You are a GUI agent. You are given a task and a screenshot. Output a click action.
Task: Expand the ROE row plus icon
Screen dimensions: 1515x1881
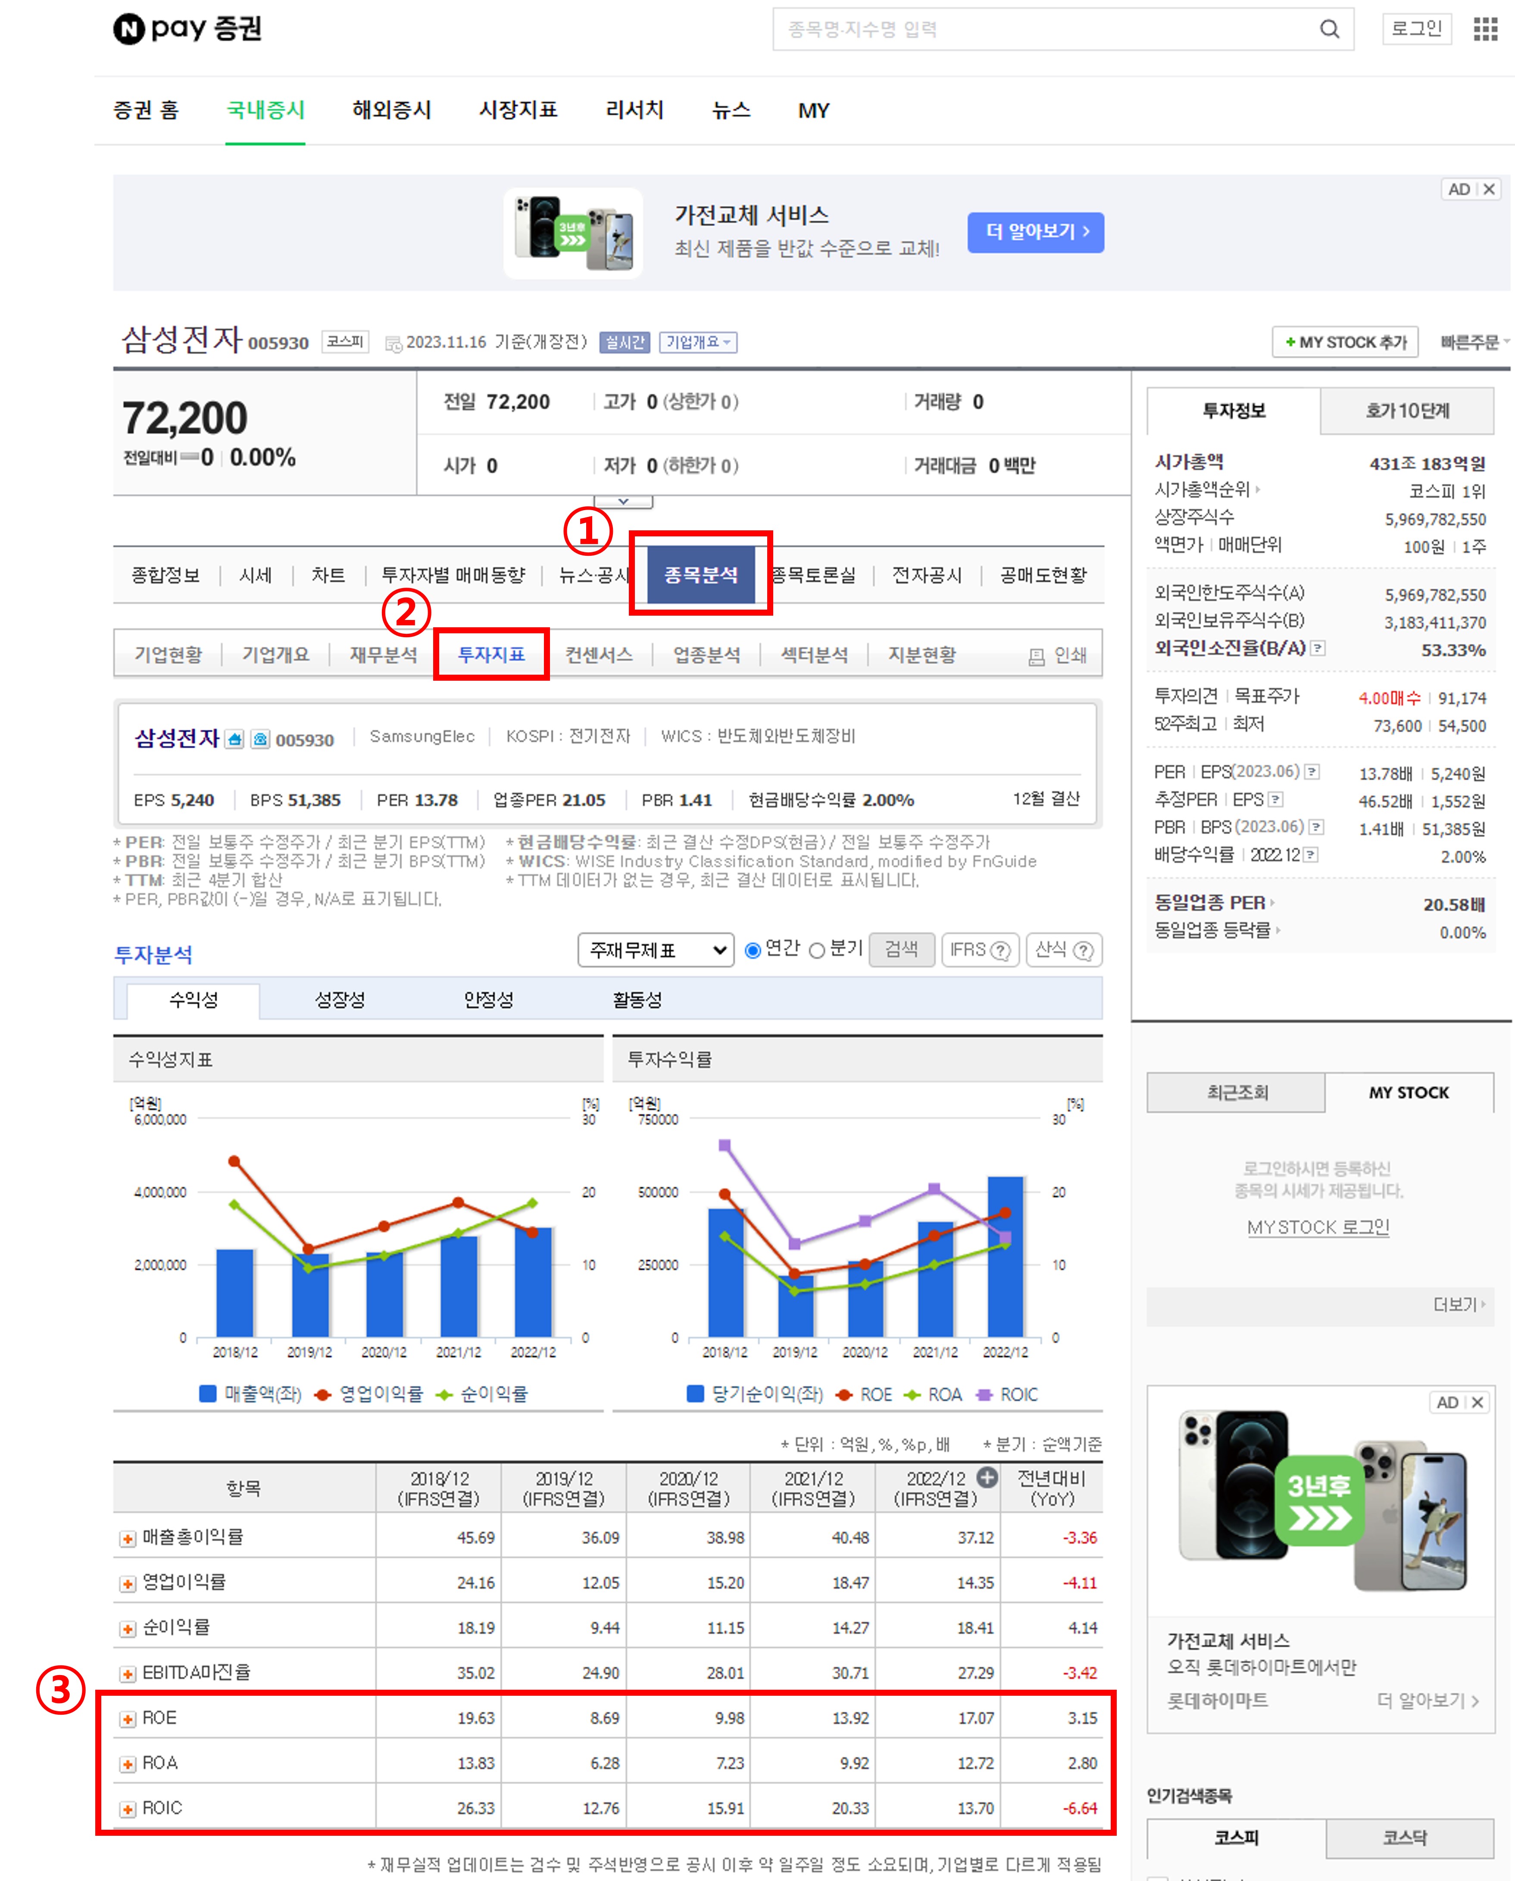tap(128, 1719)
